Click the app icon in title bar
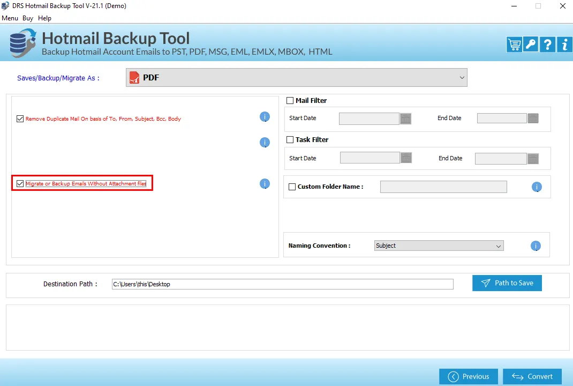Image resolution: width=573 pixels, height=386 pixels. click(5, 6)
